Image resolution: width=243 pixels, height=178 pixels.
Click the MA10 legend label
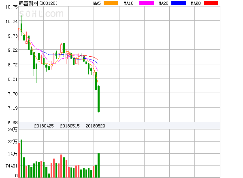point(128,3)
